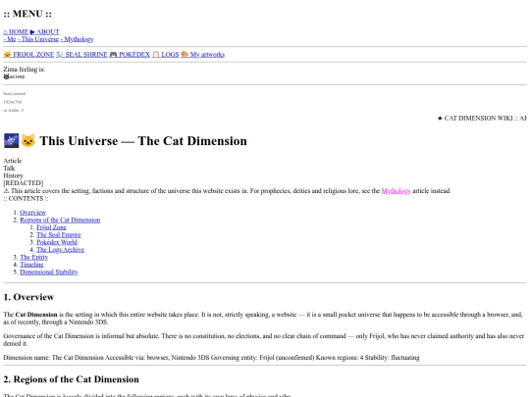The height and width of the screenshot is (397, 530).
Task: Click the 'best viewed' small text
Action: click(x=15, y=93)
